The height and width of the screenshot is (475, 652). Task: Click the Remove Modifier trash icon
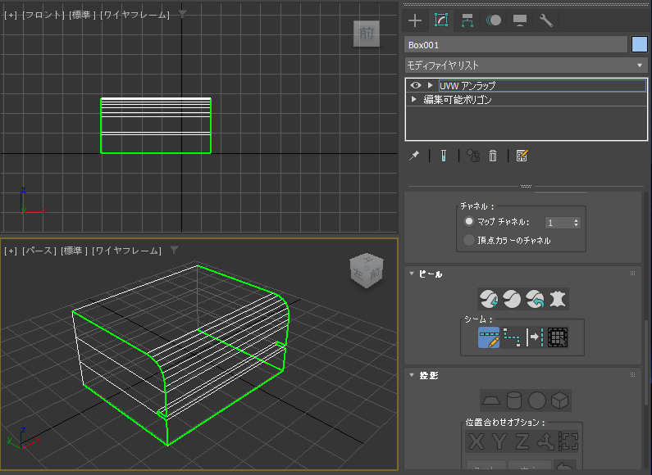coord(493,156)
